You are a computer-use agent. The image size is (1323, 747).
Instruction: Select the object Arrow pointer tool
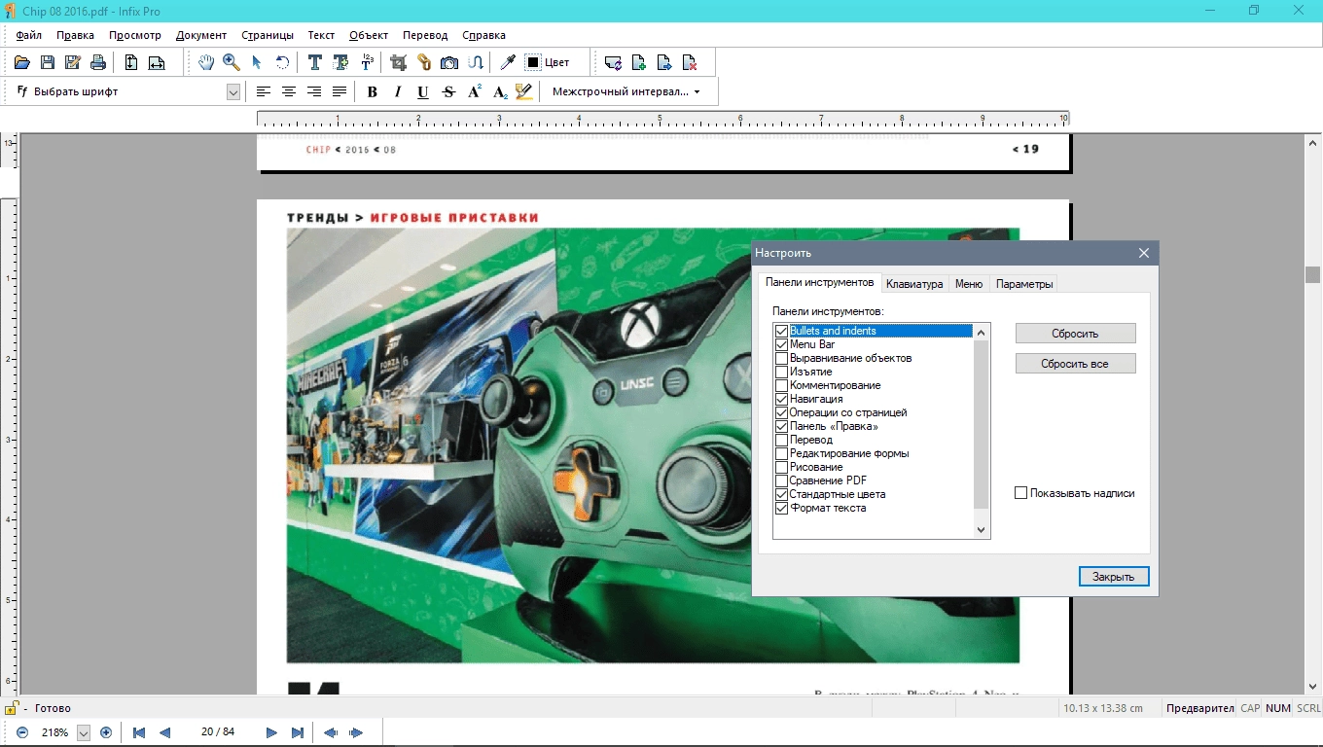tap(257, 62)
